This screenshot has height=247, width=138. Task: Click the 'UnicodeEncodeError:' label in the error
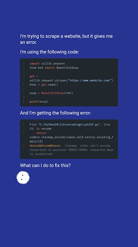click(x=46, y=146)
